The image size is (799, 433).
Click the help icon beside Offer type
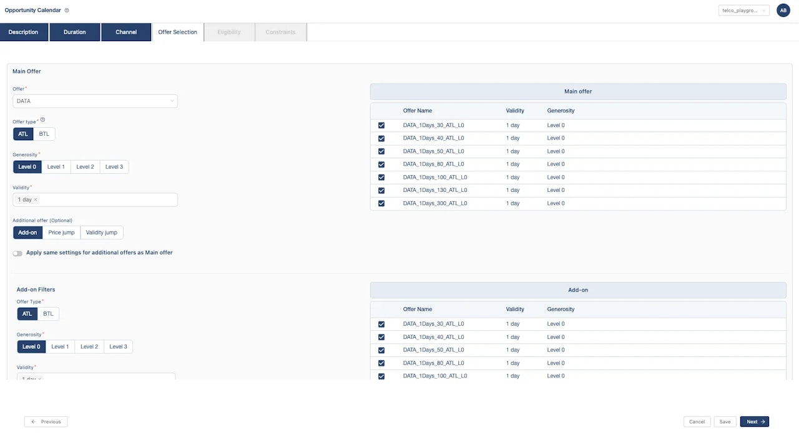[x=42, y=120]
